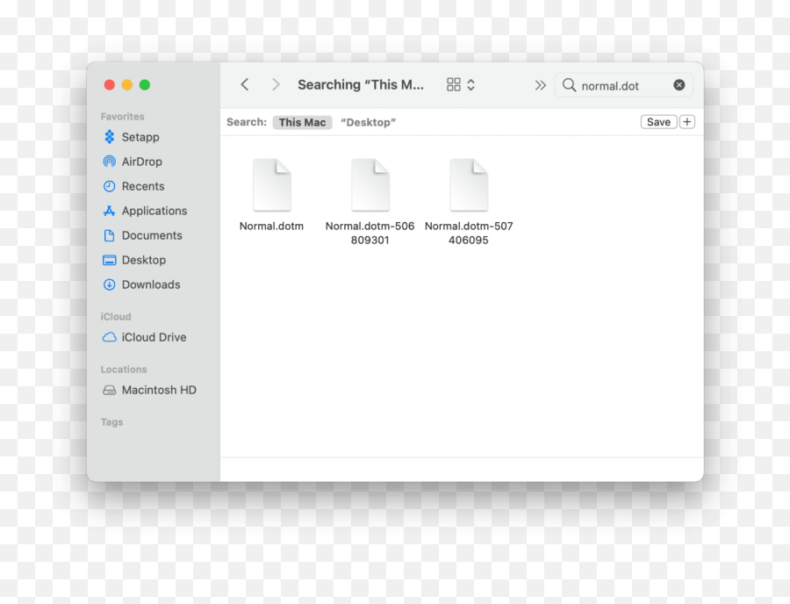The height and width of the screenshot is (604, 790).
Task: Keep searching This Mac scope
Action: coord(302,122)
